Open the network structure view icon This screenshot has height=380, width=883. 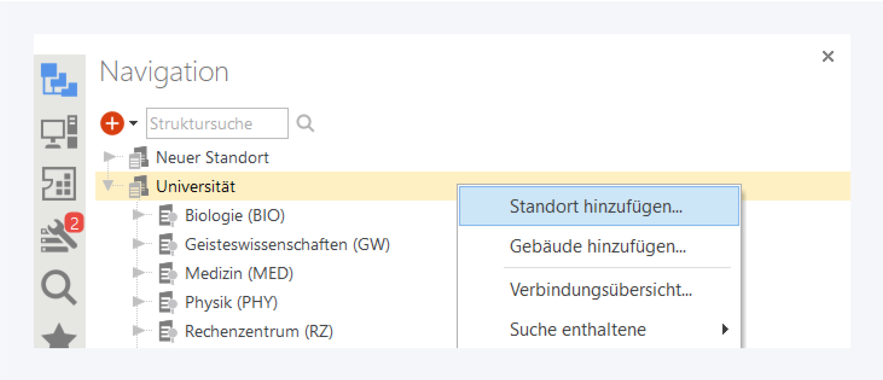(x=59, y=80)
